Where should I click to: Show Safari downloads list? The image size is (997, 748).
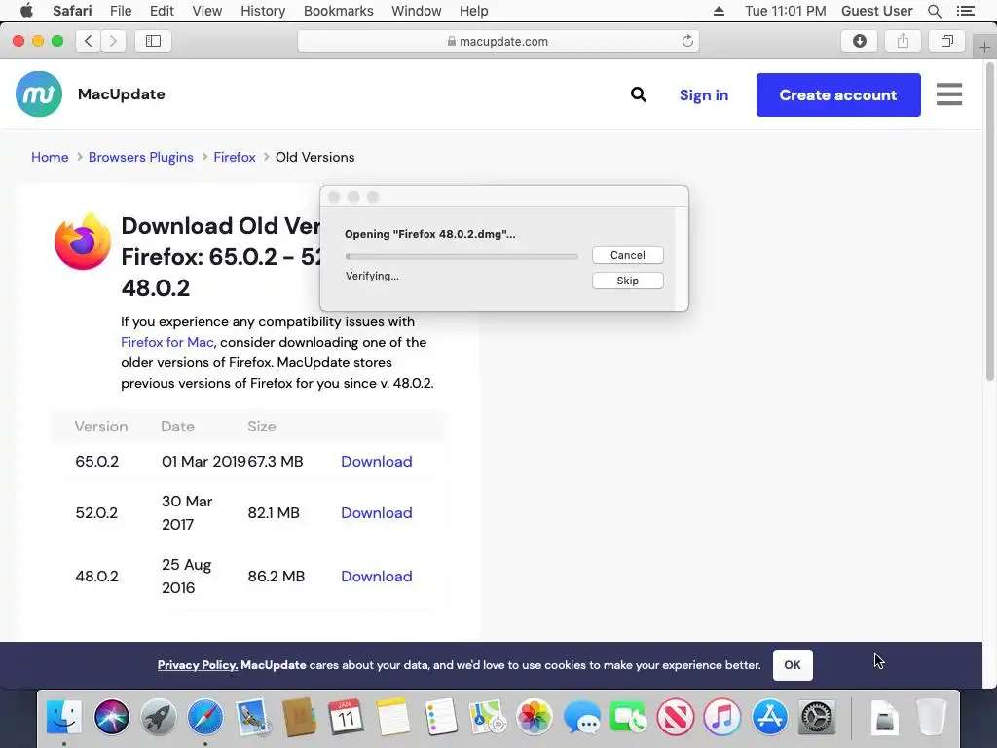(859, 41)
